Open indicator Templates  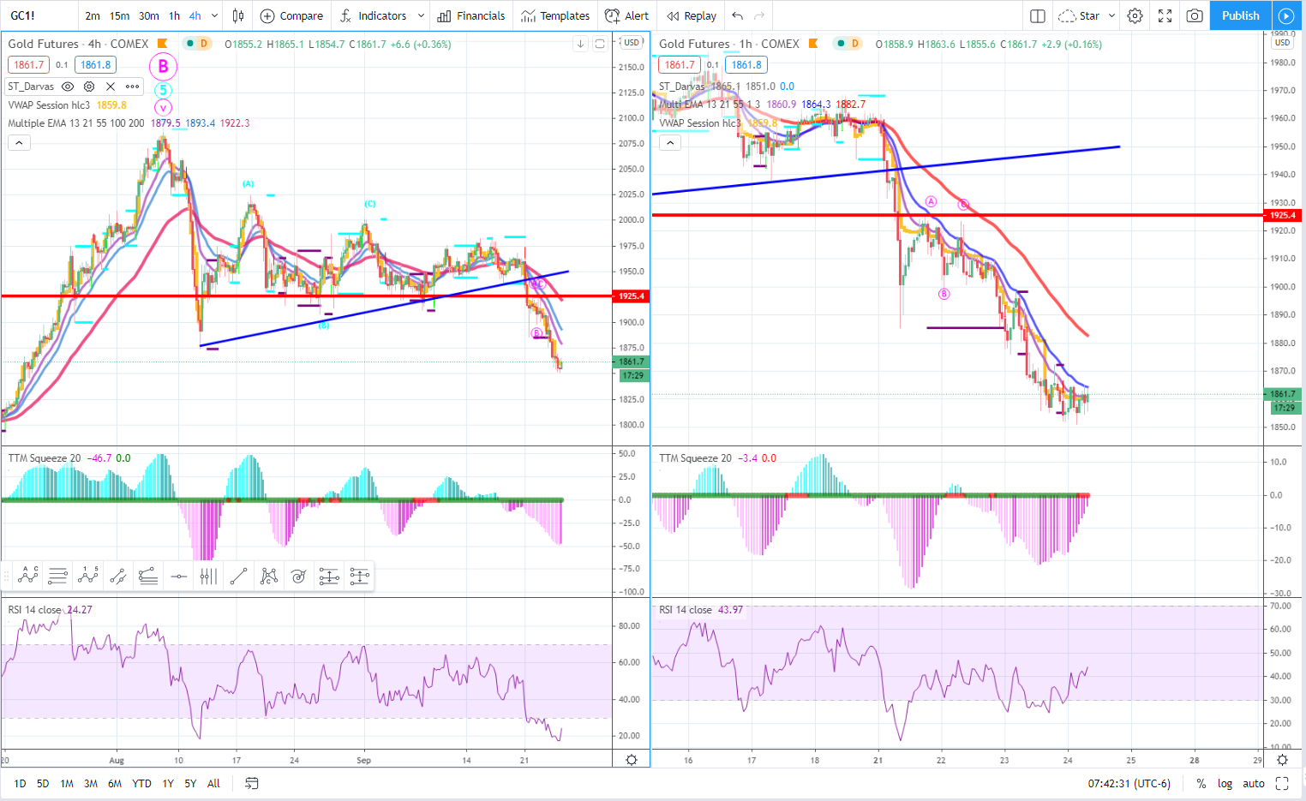click(555, 15)
